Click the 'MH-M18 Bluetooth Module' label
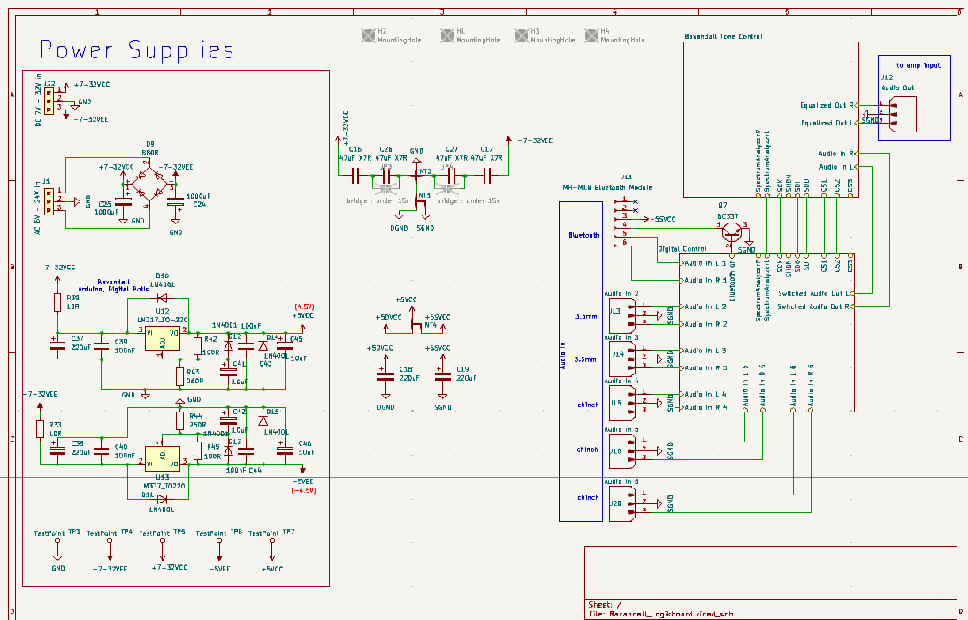968x620 pixels. coord(606,187)
